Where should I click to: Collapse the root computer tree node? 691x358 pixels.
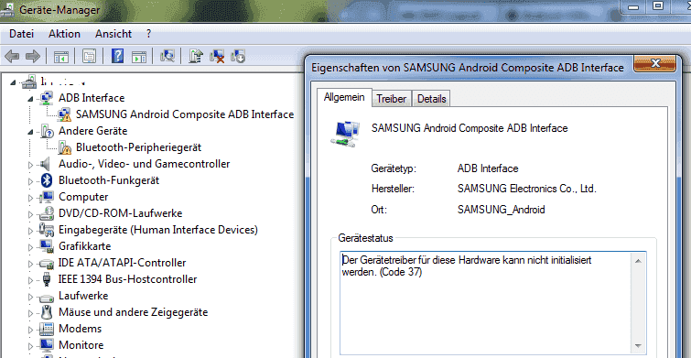point(12,82)
